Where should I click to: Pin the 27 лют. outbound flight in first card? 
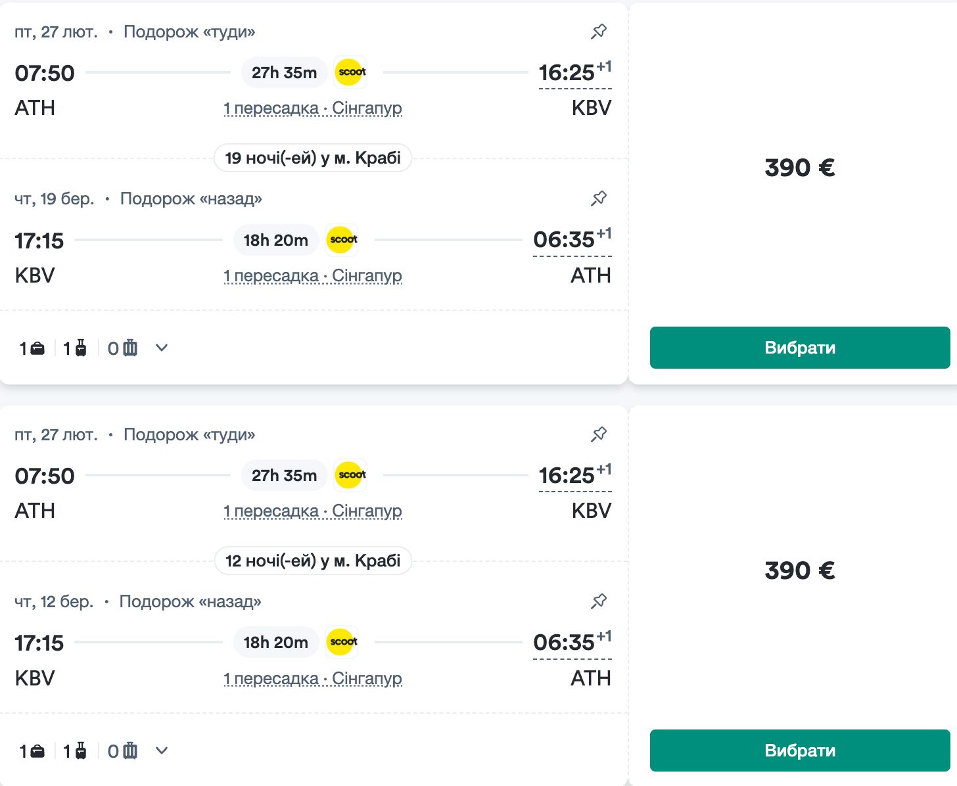tap(599, 32)
